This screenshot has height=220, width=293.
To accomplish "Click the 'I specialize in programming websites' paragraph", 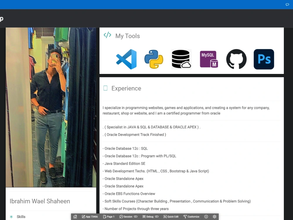I will coord(186,110).
